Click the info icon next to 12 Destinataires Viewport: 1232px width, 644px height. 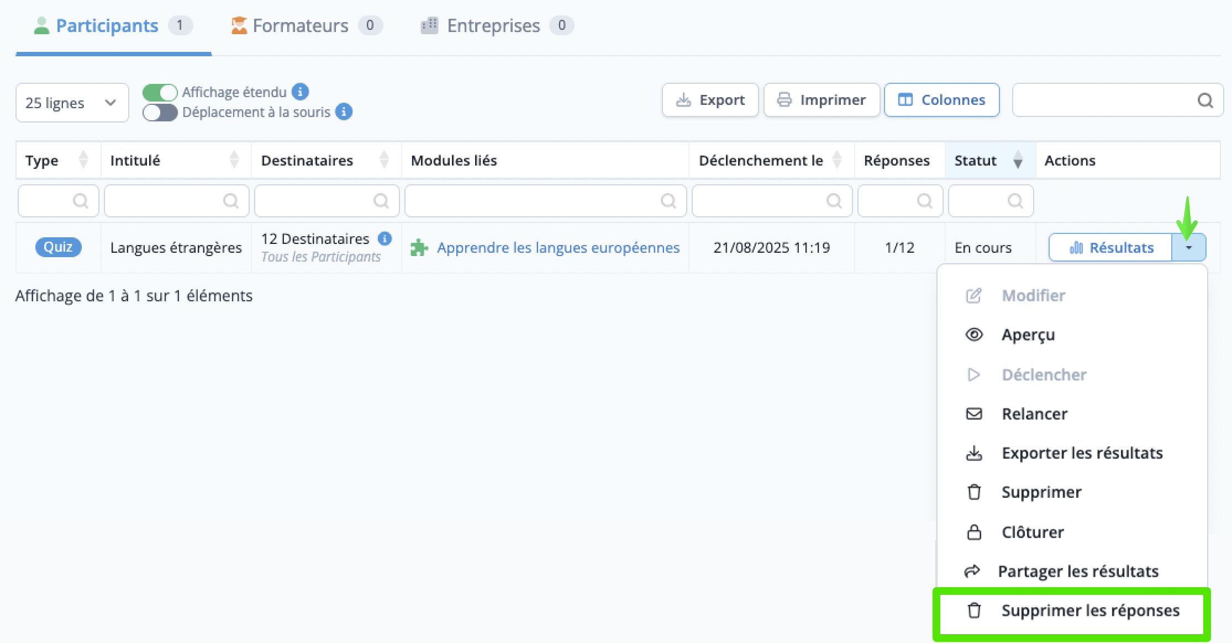(x=385, y=238)
